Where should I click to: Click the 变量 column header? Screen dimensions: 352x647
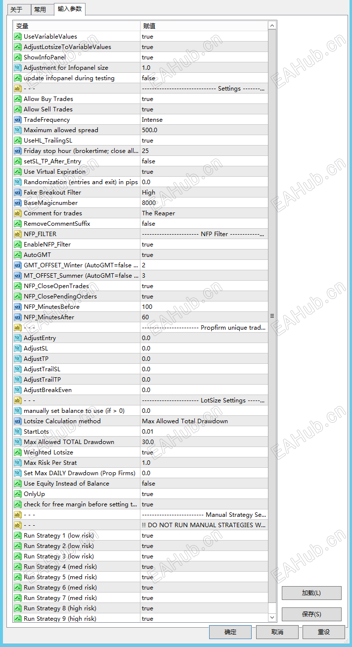click(77, 26)
